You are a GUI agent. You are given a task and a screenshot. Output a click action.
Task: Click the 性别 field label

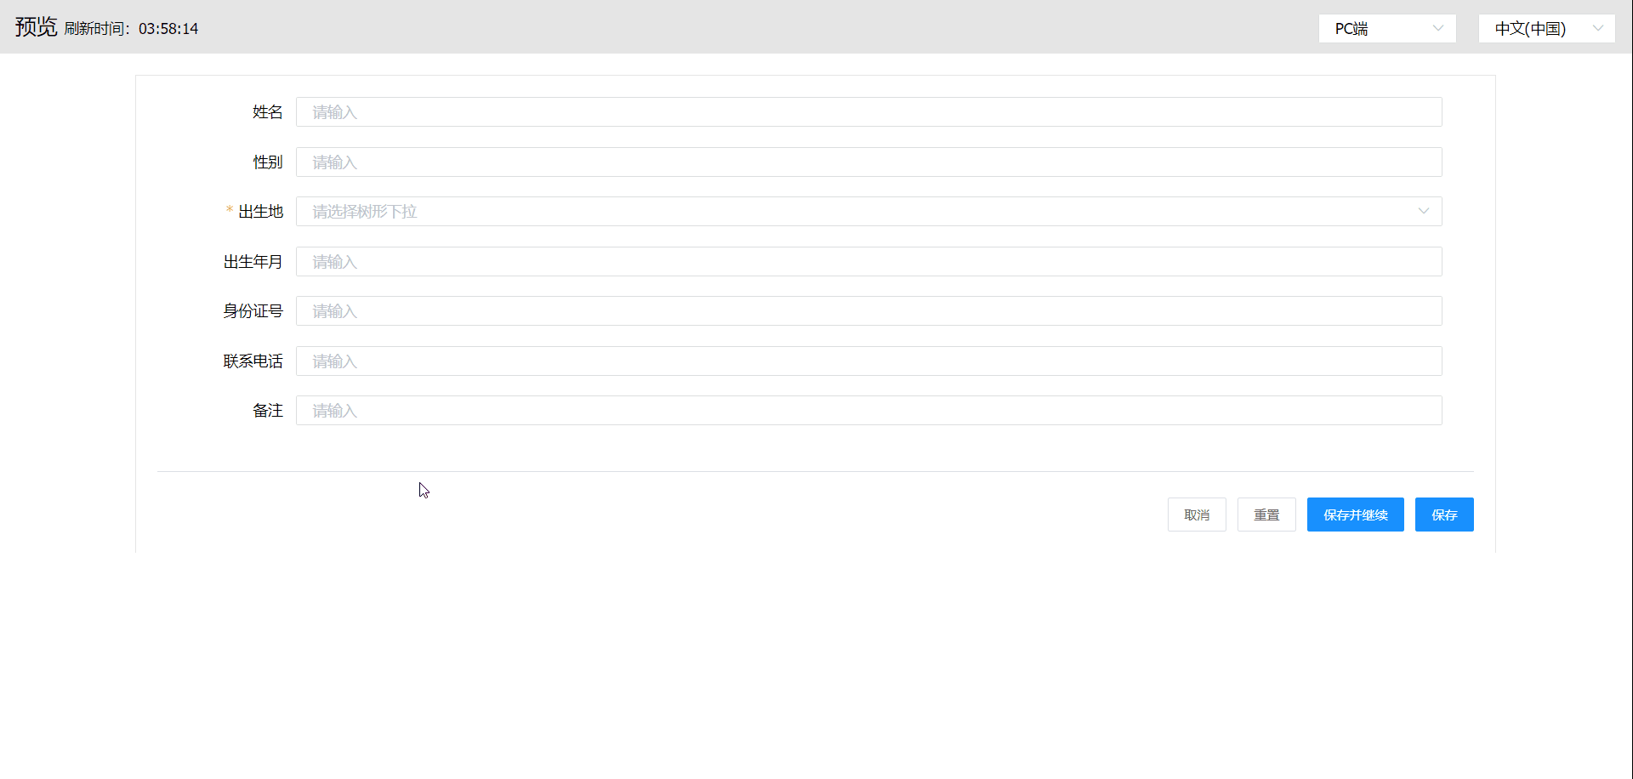pos(267,162)
